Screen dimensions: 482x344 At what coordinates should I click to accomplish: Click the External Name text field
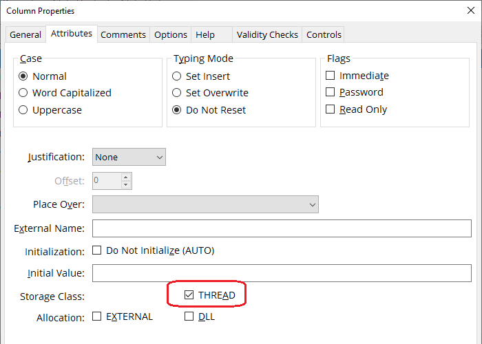[x=282, y=228]
